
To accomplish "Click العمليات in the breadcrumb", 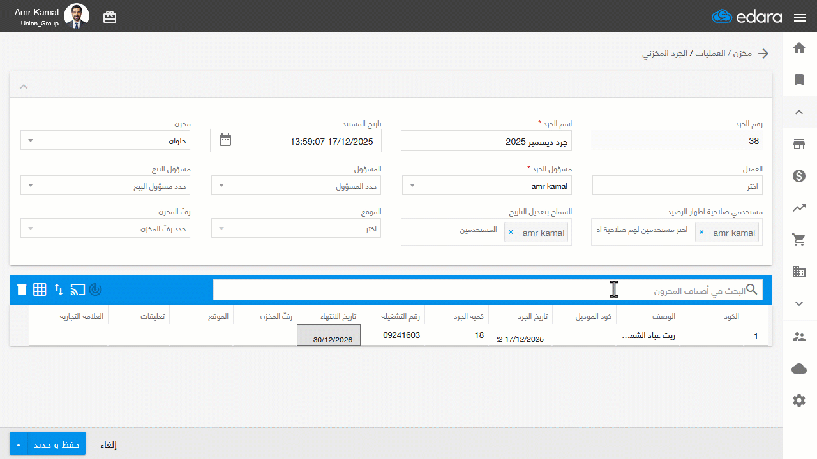I will point(709,54).
